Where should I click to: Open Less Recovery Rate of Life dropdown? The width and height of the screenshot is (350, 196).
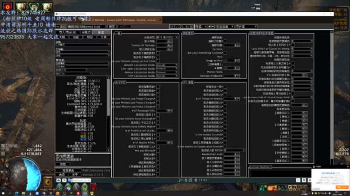pyautogui.click(x=302, y=97)
